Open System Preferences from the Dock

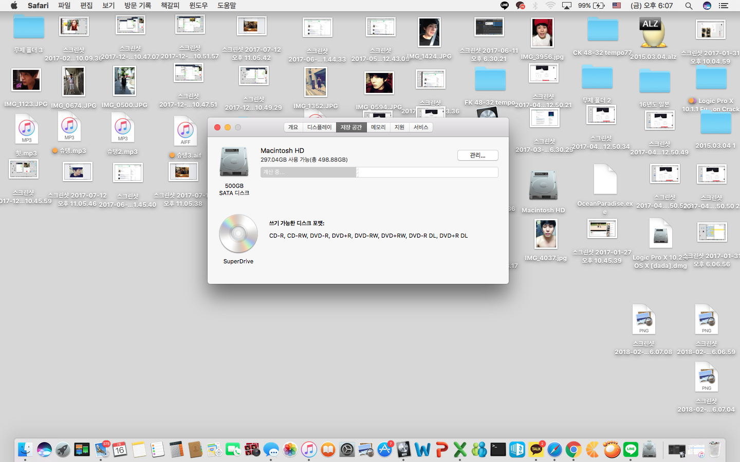[347, 450]
